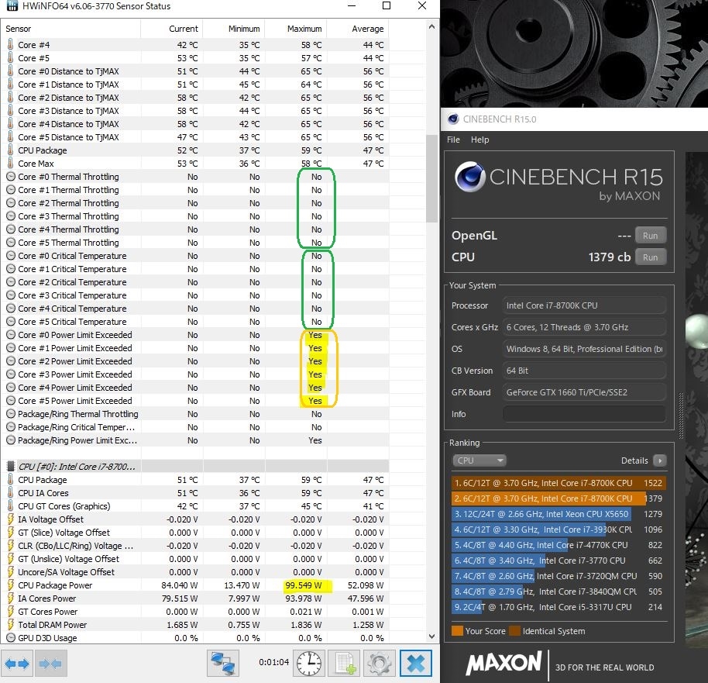Click the Minimum column header
The height and width of the screenshot is (683, 708).
click(233, 29)
